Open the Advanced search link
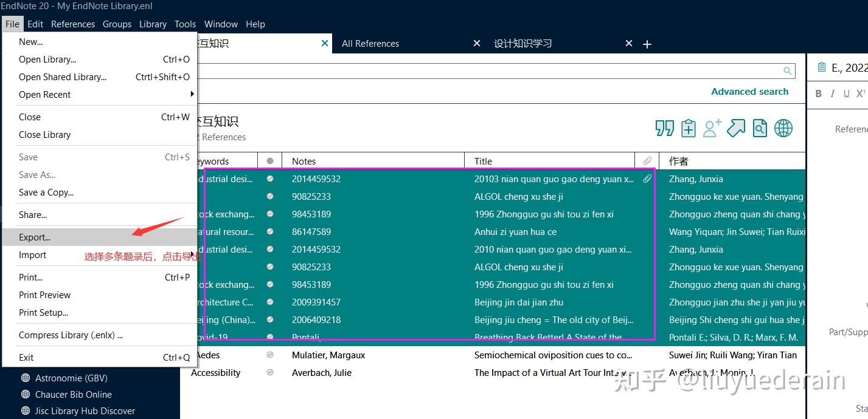The image size is (868, 419). tap(749, 92)
